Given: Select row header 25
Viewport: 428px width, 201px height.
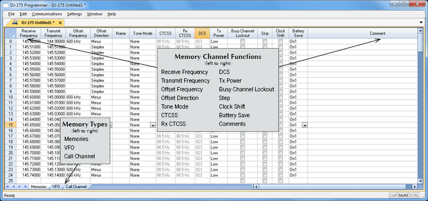Looking at the screenshot, I should (11, 180).
